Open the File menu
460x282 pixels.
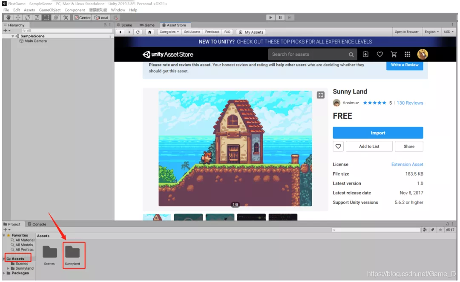click(x=6, y=10)
